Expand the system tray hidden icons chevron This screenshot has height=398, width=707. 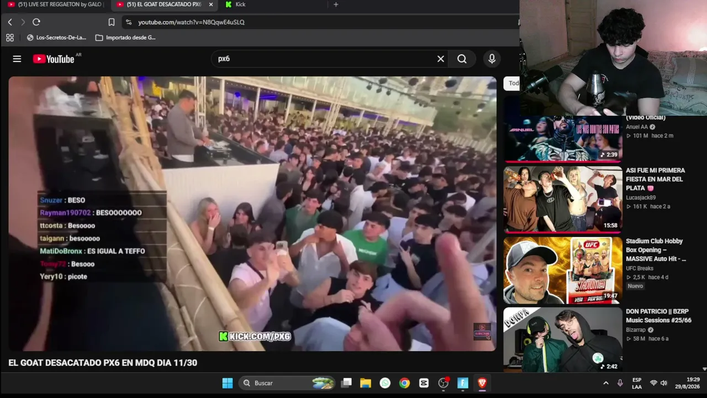pos(606,383)
